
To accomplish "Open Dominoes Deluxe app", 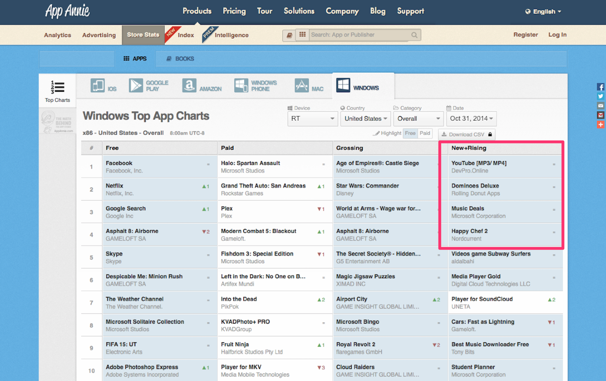I will [475, 186].
